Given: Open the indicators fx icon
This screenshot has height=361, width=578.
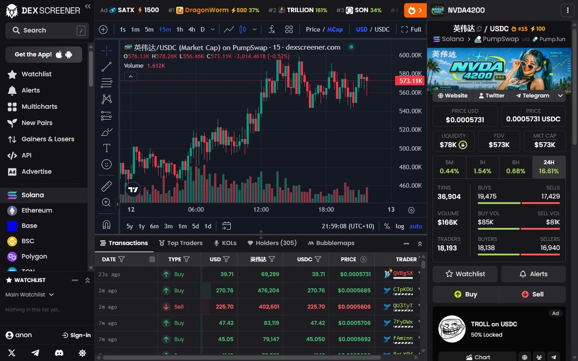Looking at the screenshot, I should 272,29.
